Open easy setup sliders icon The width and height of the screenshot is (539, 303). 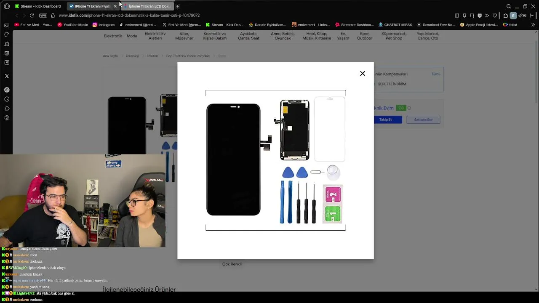[x=532, y=16]
